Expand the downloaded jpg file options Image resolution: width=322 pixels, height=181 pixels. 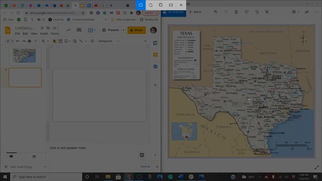(45, 166)
